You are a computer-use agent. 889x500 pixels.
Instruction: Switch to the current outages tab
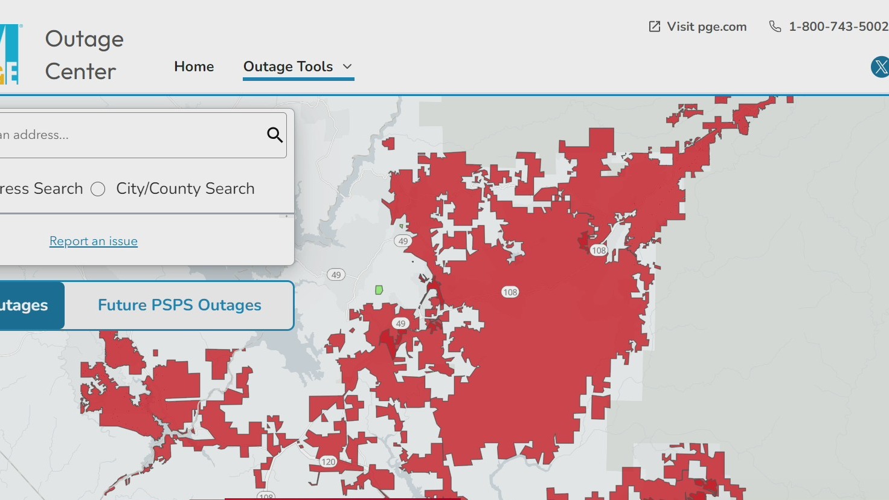click(x=24, y=305)
